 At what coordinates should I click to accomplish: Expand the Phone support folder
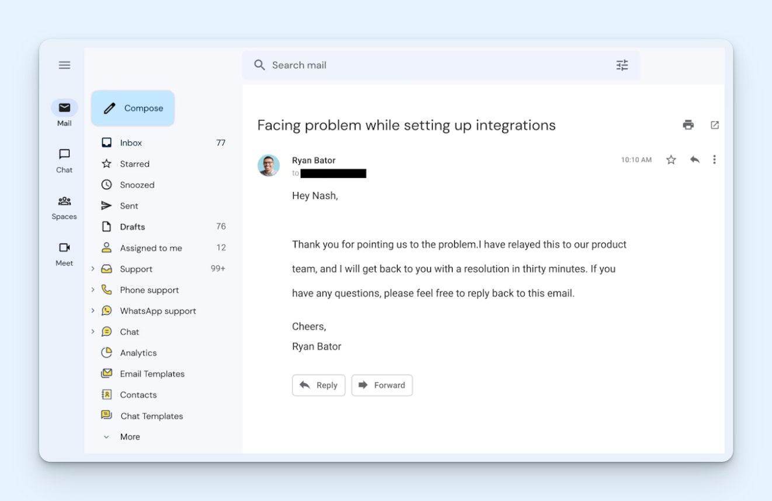(x=93, y=290)
